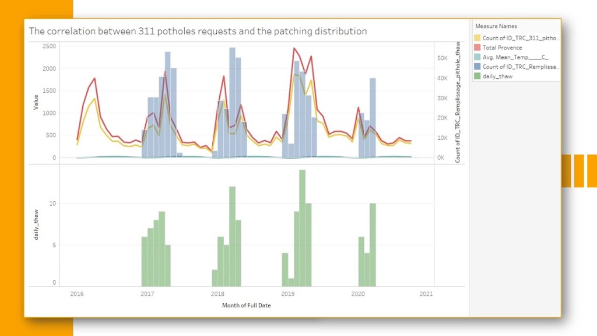597x336 pixels.
Task: Click the 2019 x-axis label
Action: pyautogui.click(x=287, y=294)
